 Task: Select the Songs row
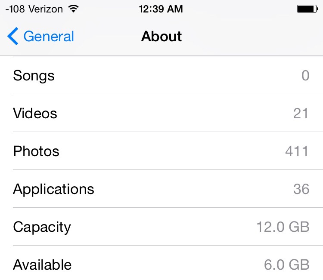pyautogui.click(x=161, y=75)
